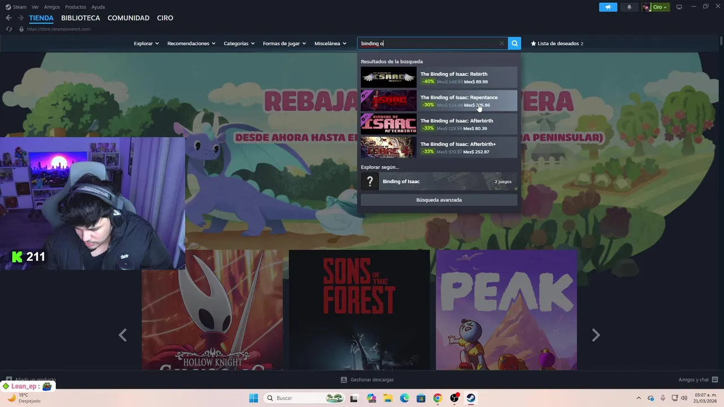The height and width of the screenshot is (407, 724).
Task: Switch to the BIBLIOTECA tab
Action: 80,18
